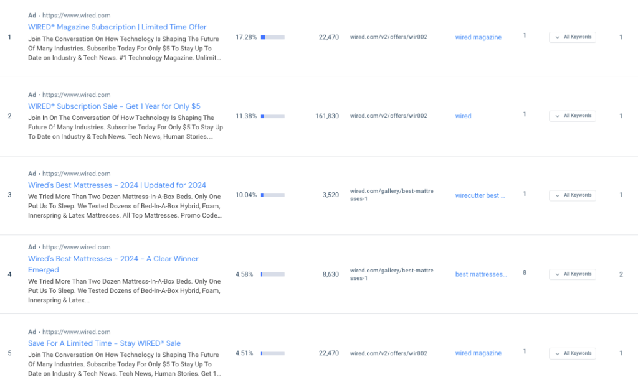Select the 'wired' keyword link in row 2
Viewport: 638px width, 390px height.
pyautogui.click(x=463, y=116)
